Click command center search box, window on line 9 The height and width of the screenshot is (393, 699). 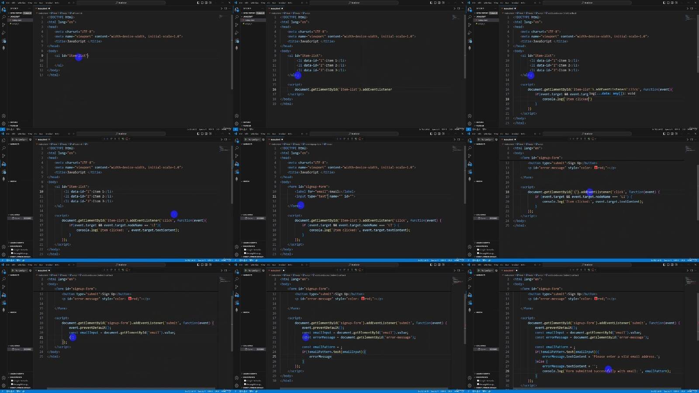coord(121,3)
